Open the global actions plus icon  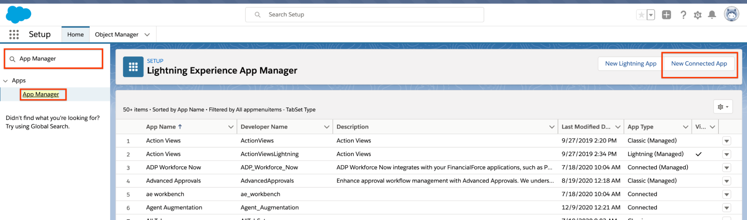point(666,15)
